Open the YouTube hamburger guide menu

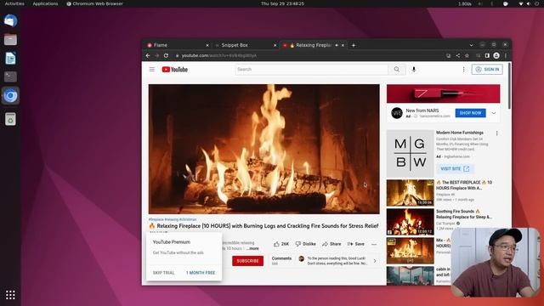click(151, 70)
